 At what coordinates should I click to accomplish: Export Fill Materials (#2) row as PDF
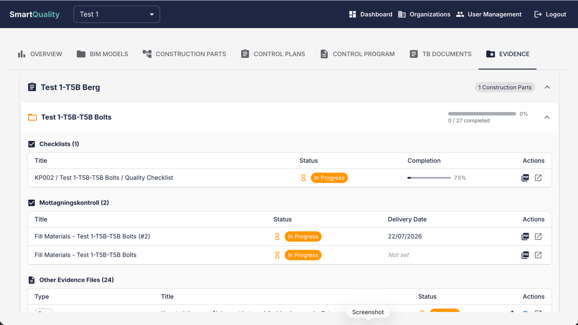pos(525,236)
